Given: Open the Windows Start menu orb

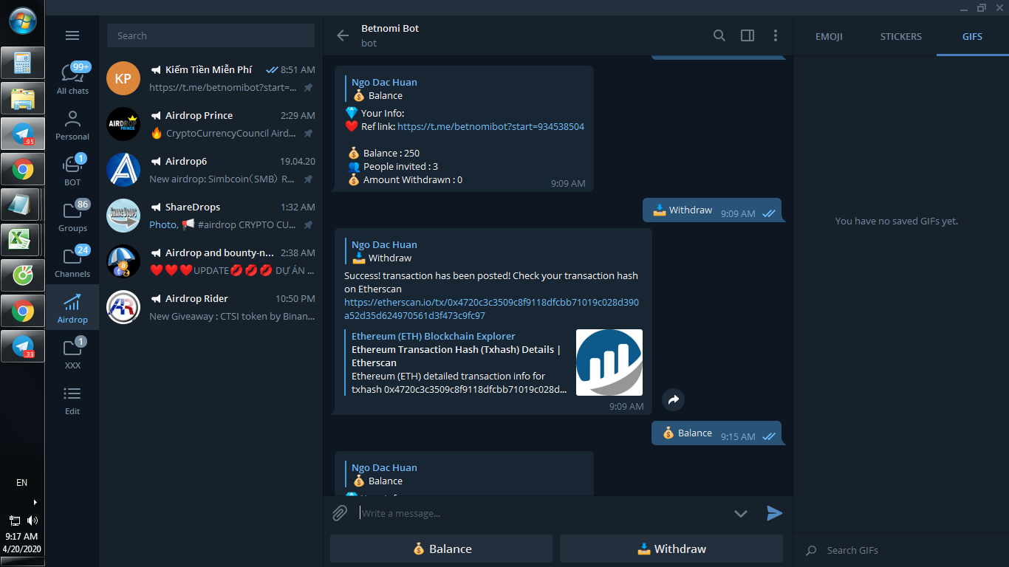Looking at the screenshot, I should (x=22, y=19).
